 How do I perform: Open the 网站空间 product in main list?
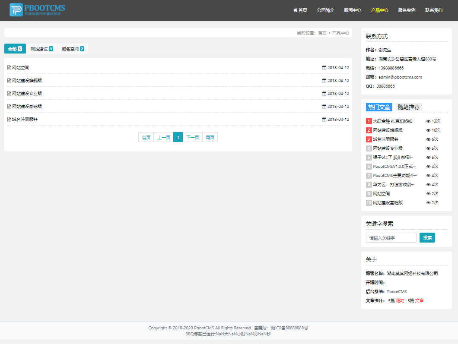[x=20, y=67]
